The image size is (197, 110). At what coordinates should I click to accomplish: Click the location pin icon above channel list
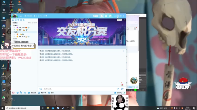pos(18,20)
